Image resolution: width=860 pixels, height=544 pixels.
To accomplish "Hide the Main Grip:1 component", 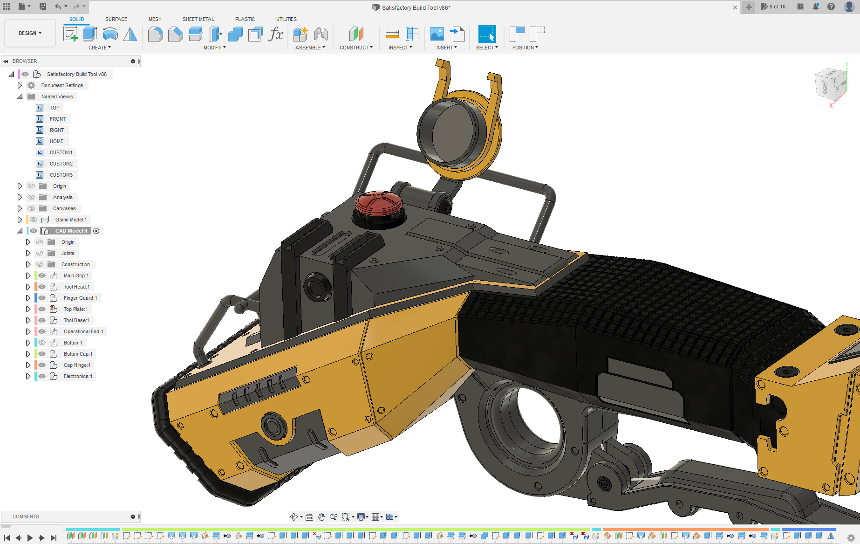I will point(42,275).
